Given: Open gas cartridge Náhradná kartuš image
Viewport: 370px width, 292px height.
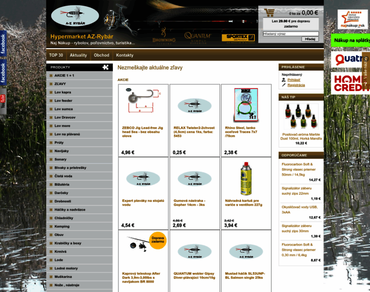Looking at the screenshot, I should click(246, 179).
